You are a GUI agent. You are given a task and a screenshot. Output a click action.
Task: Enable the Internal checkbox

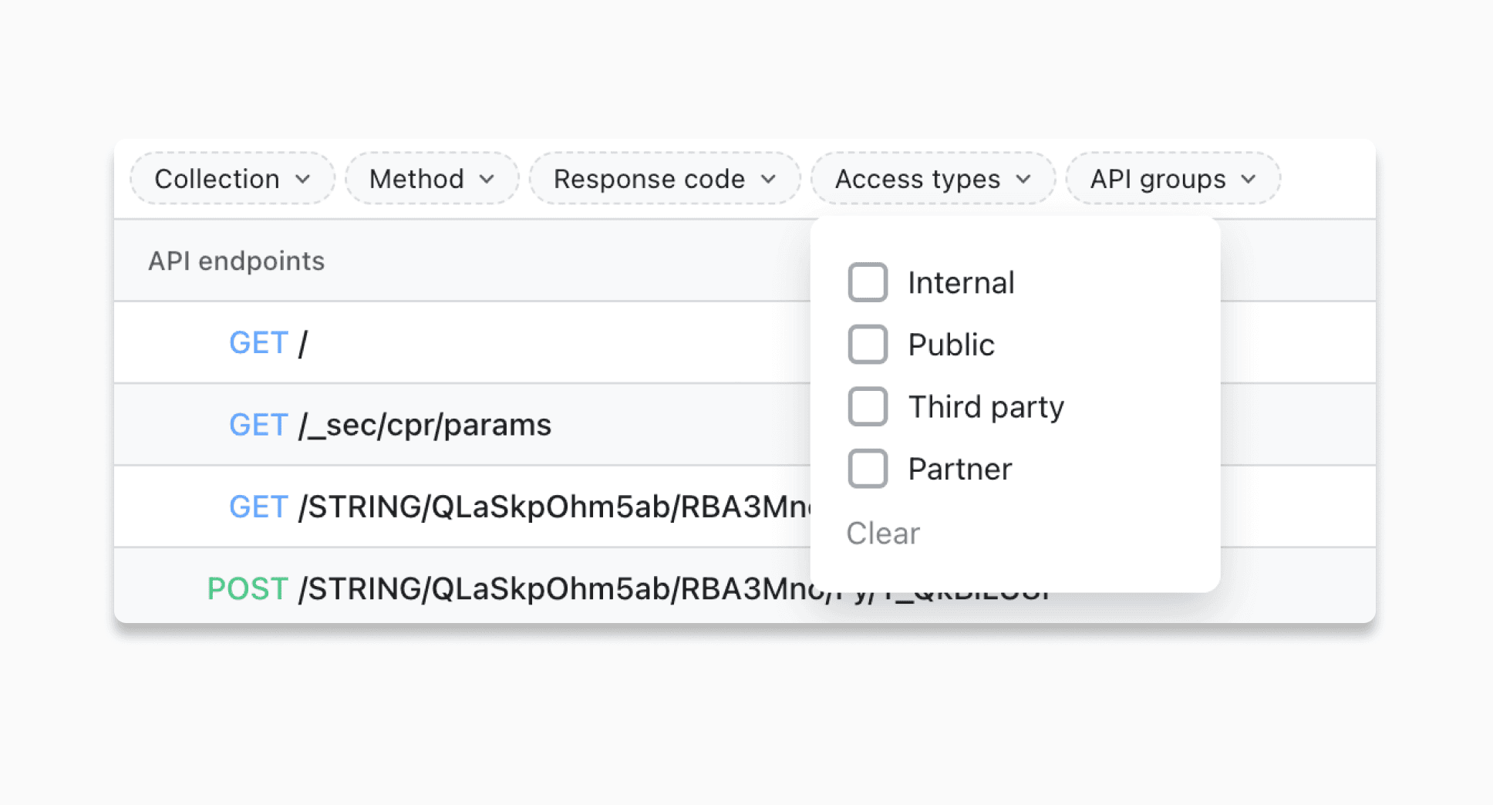(x=867, y=282)
